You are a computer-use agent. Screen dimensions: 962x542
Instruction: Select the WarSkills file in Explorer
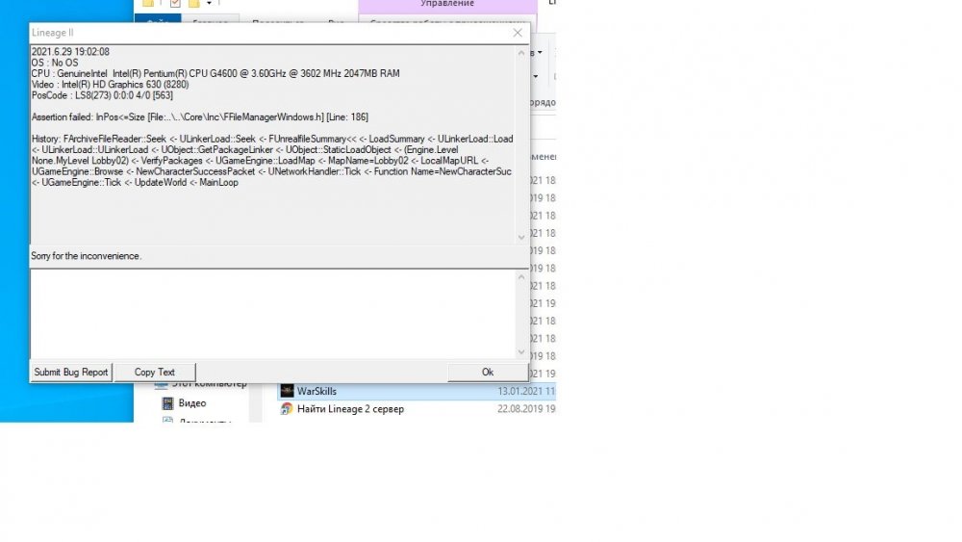click(316, 392)
